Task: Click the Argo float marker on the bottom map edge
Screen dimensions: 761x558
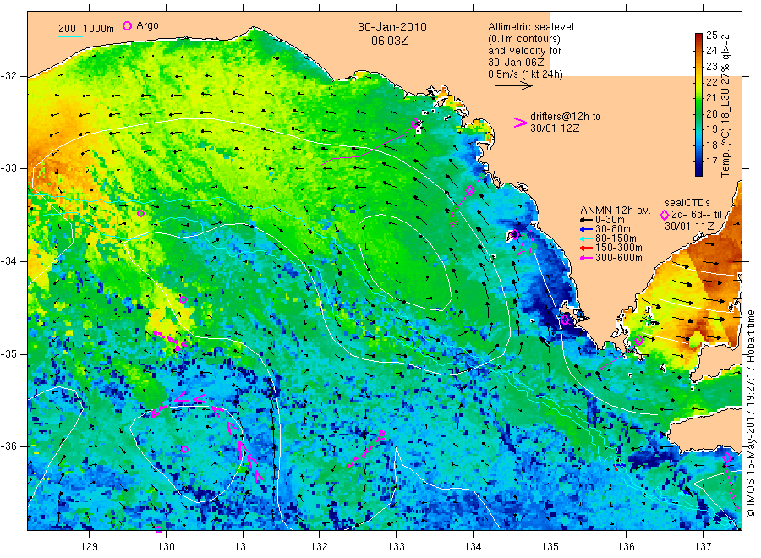Action: coord(159,529)
